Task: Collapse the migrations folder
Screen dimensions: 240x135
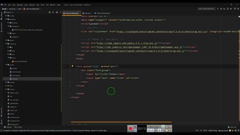Action: 8,26
